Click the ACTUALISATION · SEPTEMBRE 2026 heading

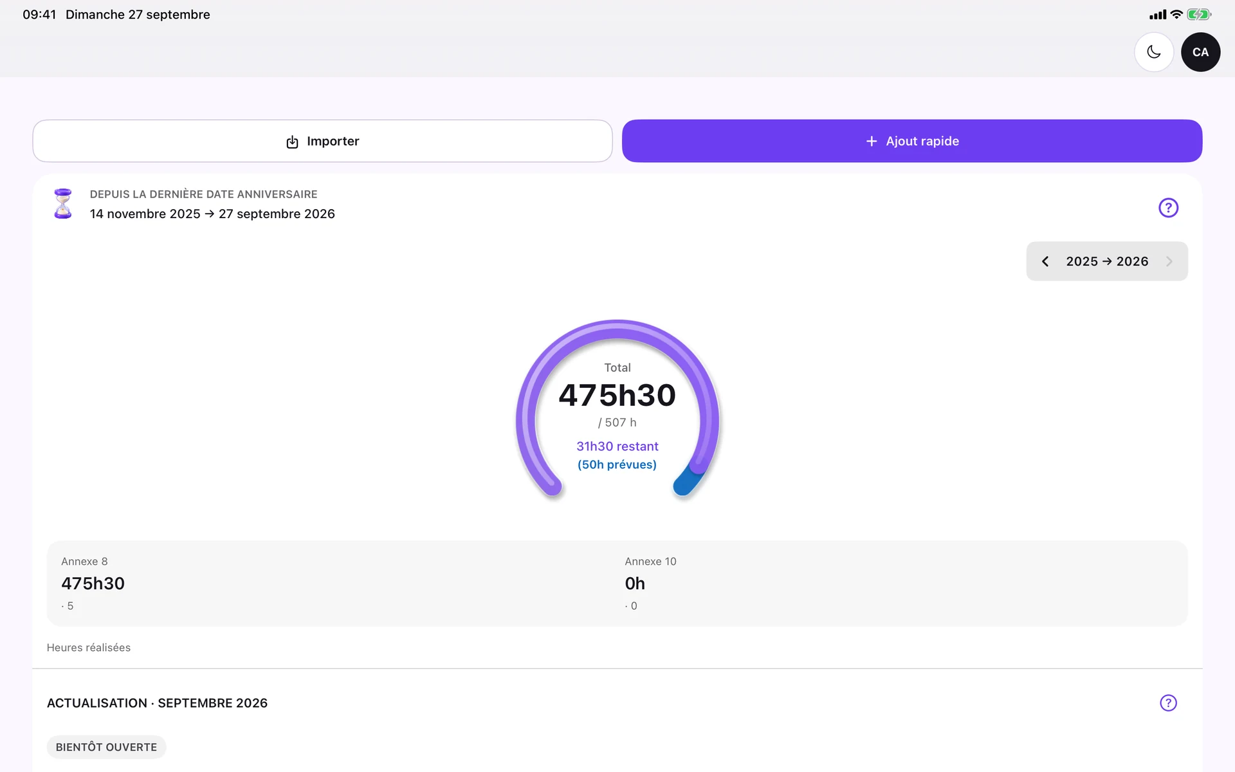(x=158, y=703)
